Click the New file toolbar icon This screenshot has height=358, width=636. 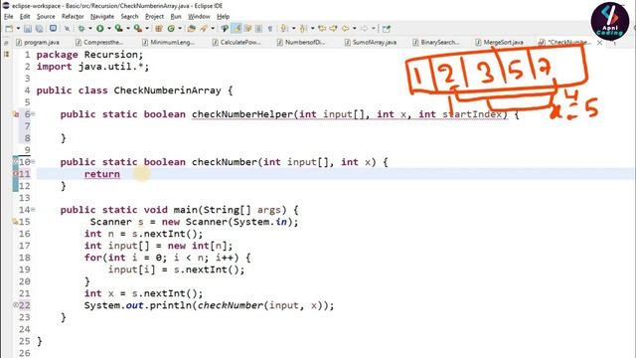point(9,29)
